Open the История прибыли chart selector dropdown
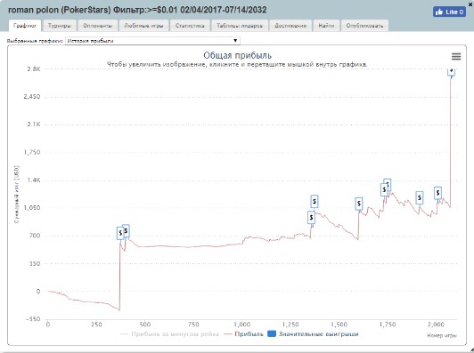This screenshot has height=353, width=474. [152, 41]
